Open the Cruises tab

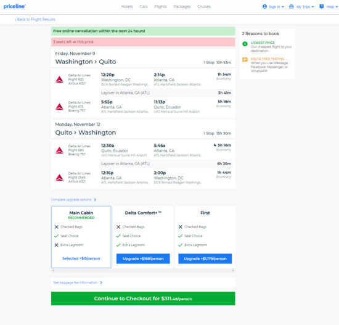[204, 7]
